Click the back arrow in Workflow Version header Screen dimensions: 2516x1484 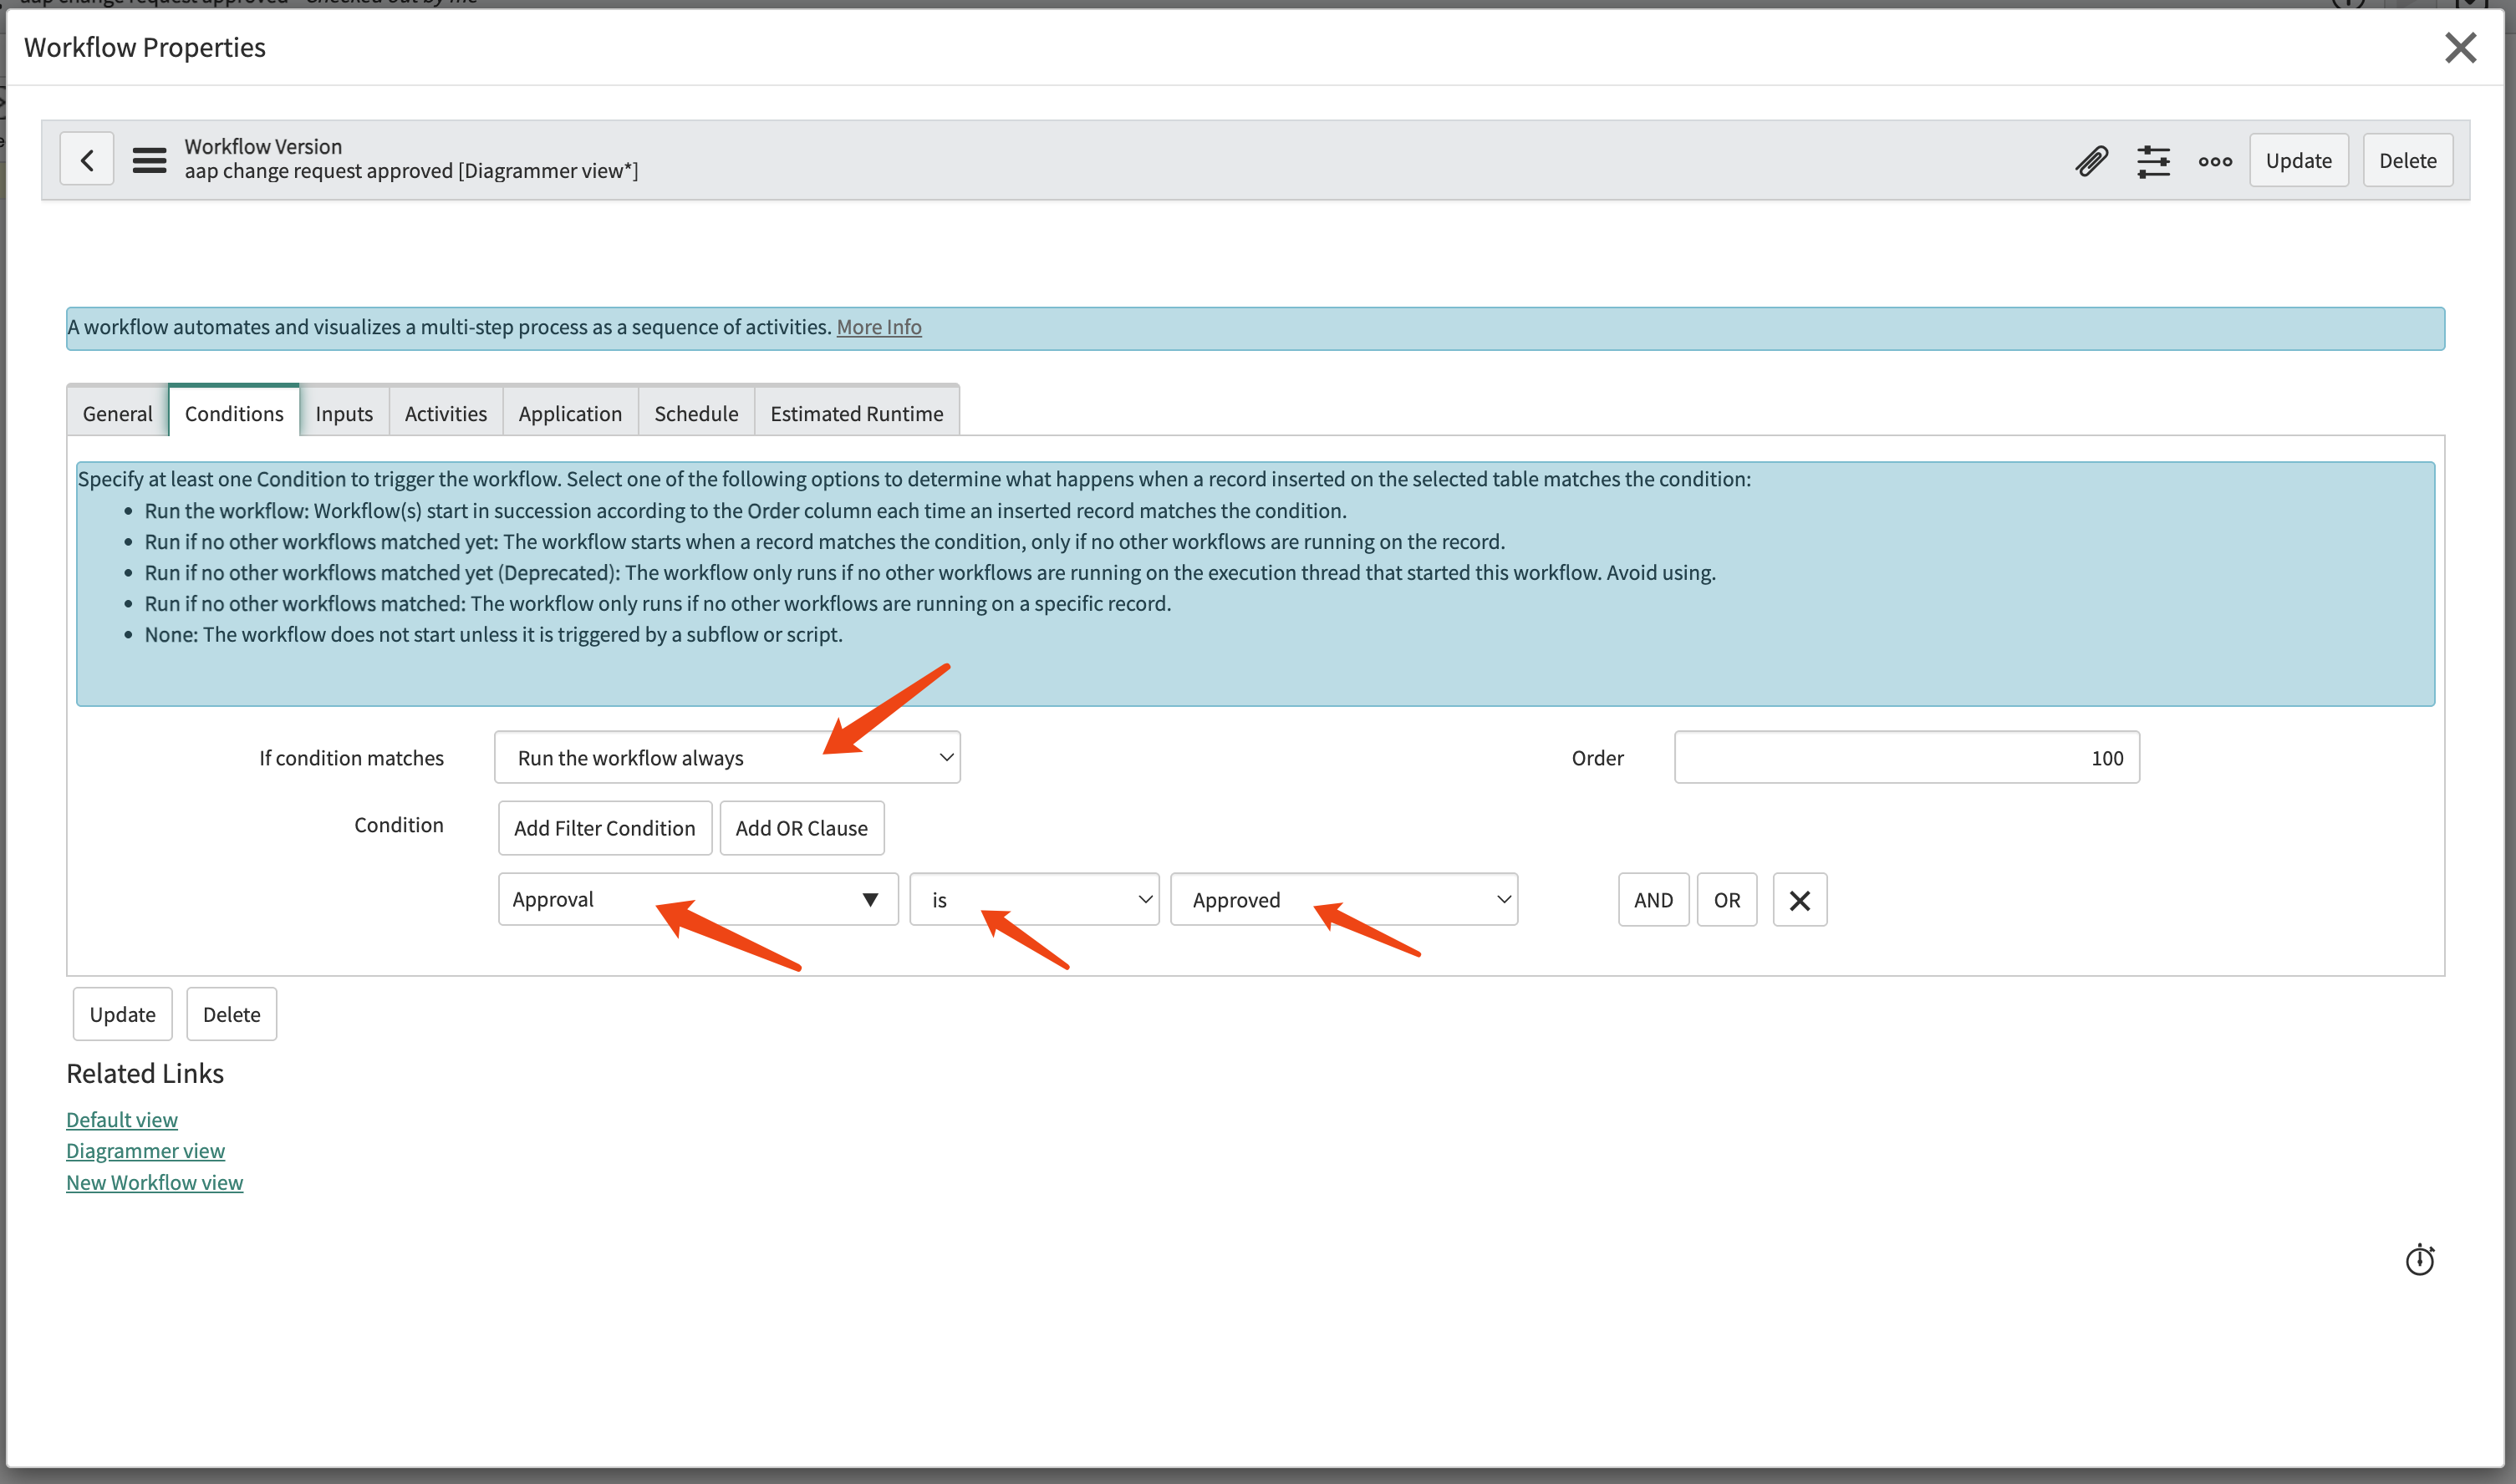coord(87,160)
